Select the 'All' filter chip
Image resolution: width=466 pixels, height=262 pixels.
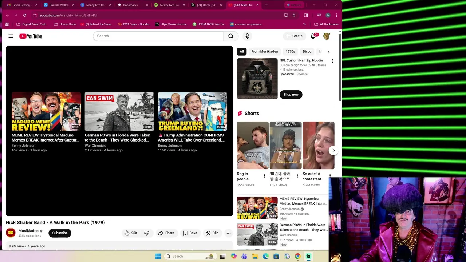click(242, 51)
